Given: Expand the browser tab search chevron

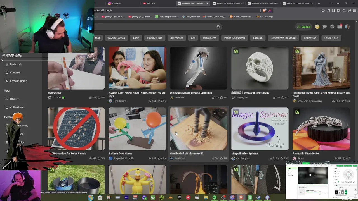Looking at the screenshot, I should pyautogui.click(x=331, y=3).
